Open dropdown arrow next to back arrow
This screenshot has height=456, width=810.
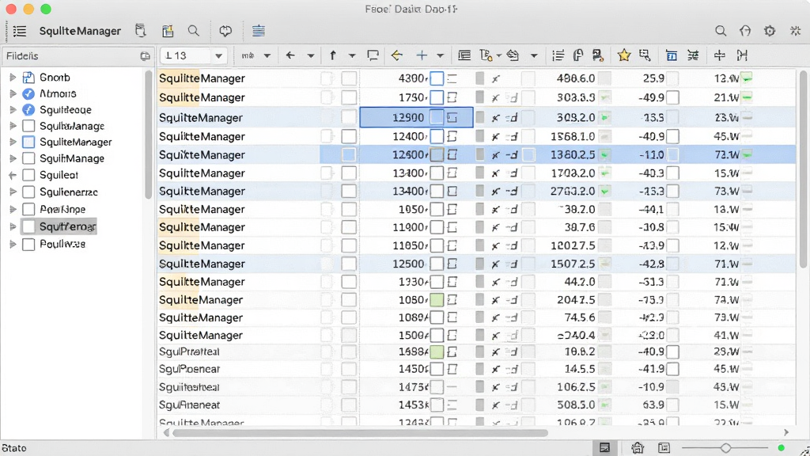310,56
